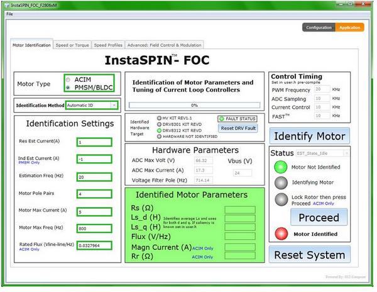Click the FAULT STATUS green LED
This screenshot has width=377, height=292.
(x=221, y=119)
